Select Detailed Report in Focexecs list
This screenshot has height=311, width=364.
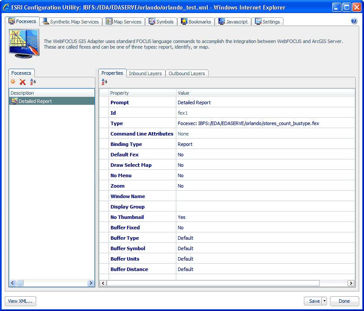pos(52,101)
